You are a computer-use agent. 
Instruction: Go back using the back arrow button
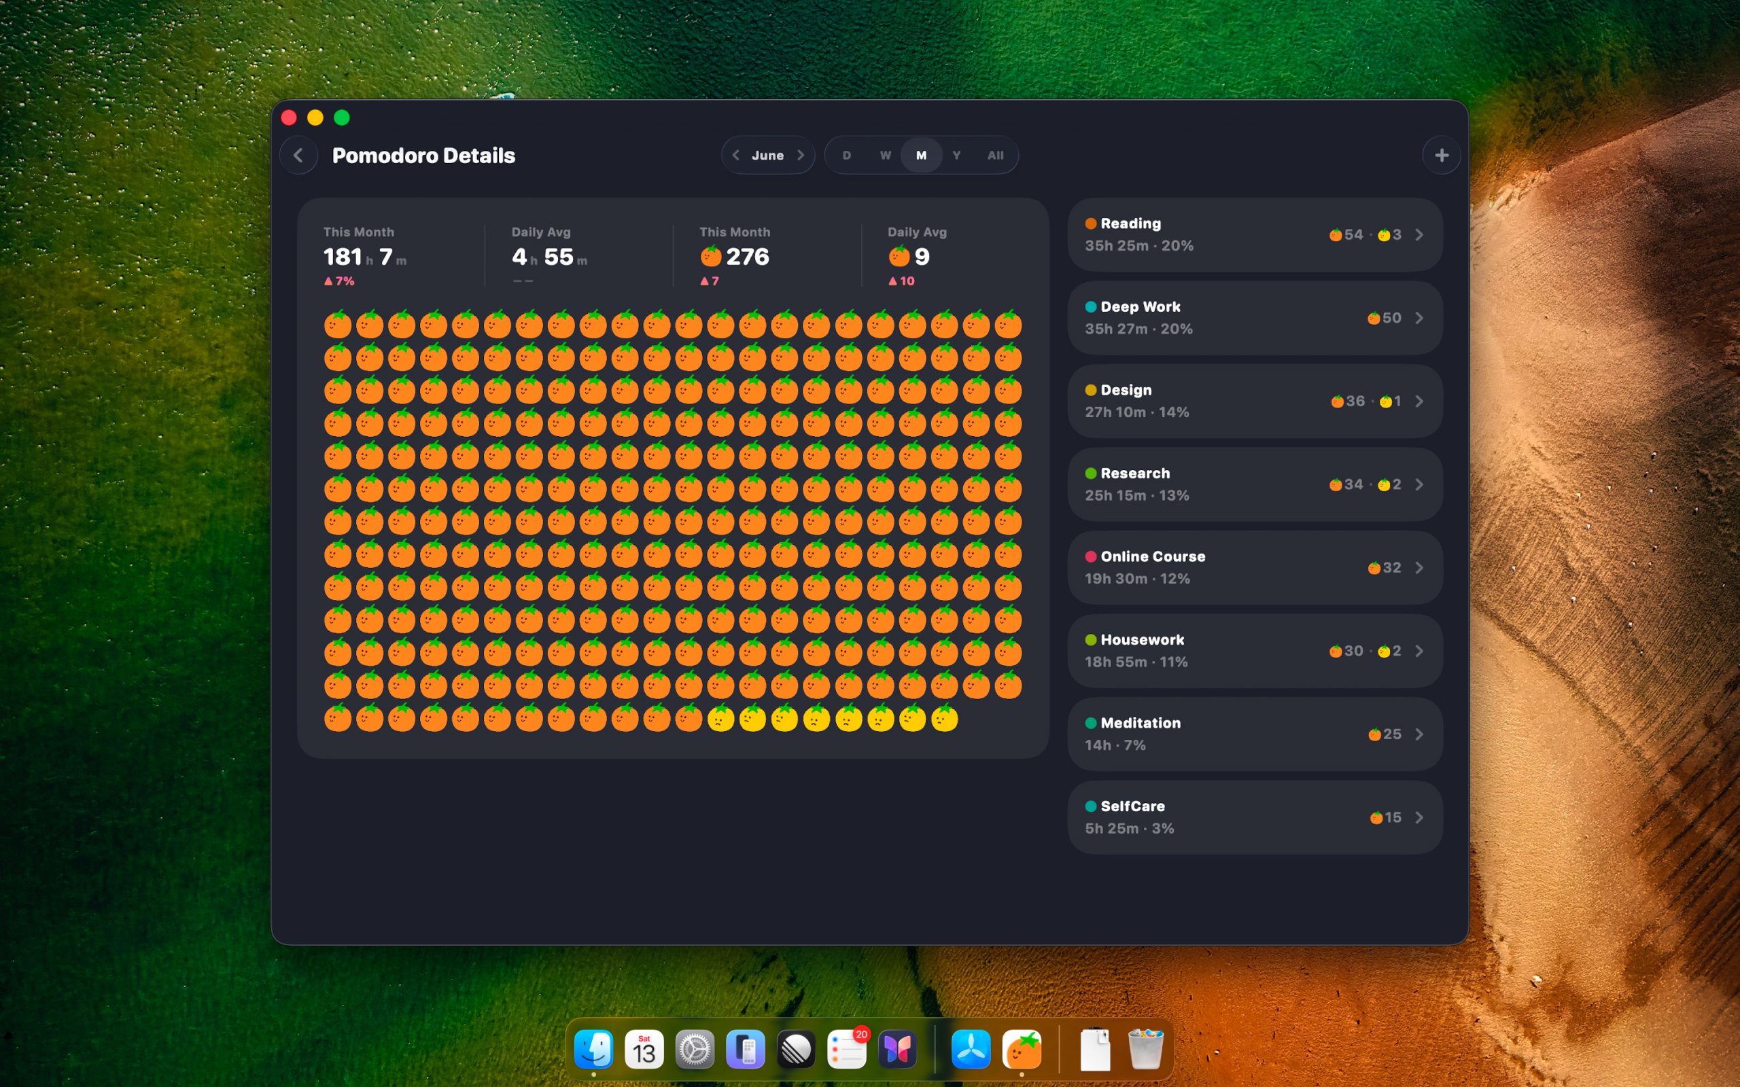(298, 156)
